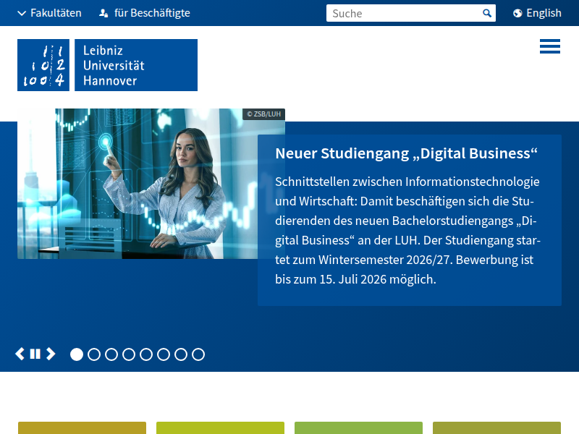Image resolution: width=579 pixels, height=434 pixels.
Task: Select the seventh slide indicator dot
Action: pos(181,354)
